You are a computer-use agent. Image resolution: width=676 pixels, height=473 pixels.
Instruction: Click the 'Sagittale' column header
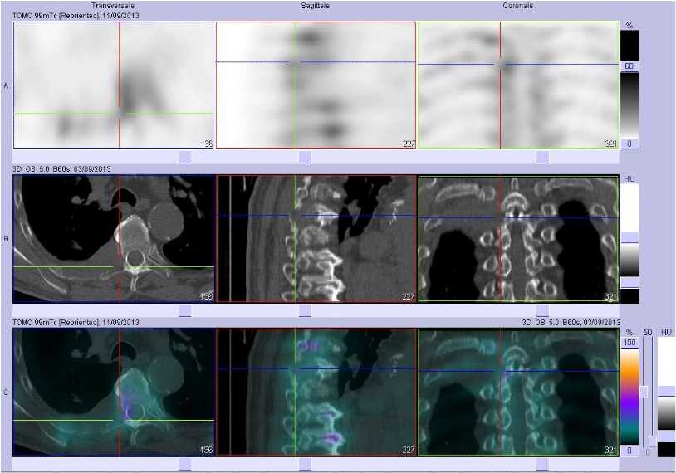point(315,6)
